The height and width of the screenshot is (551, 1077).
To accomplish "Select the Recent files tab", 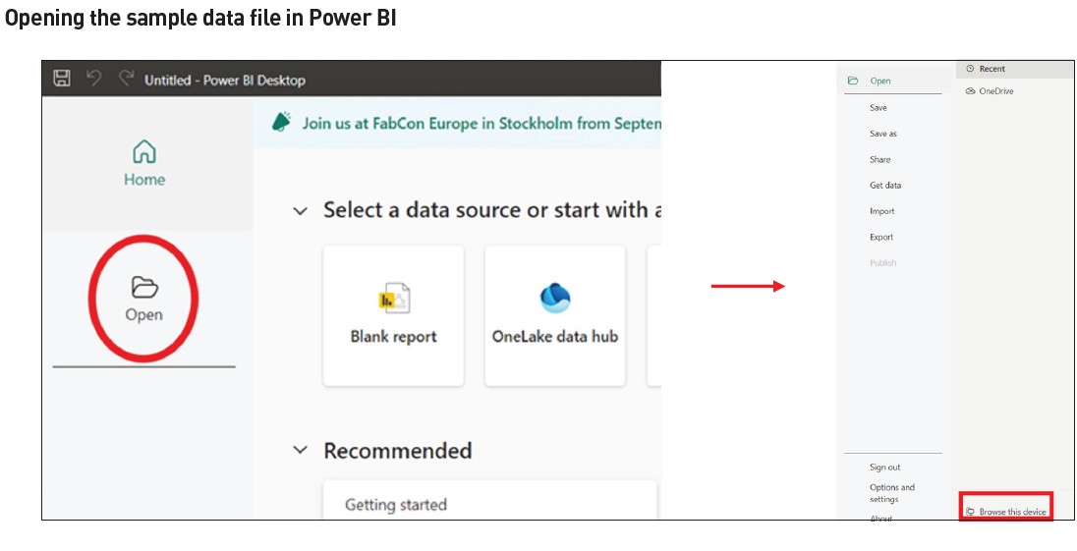I will tap(992, 69).
